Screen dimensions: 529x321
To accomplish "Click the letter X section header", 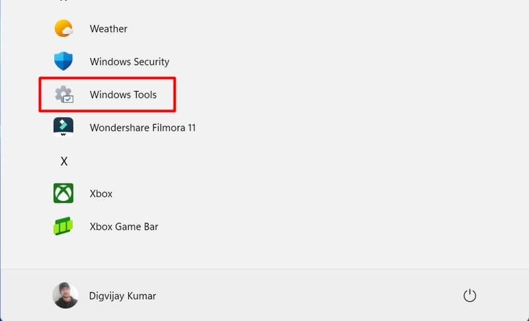I will pos(64,160).
